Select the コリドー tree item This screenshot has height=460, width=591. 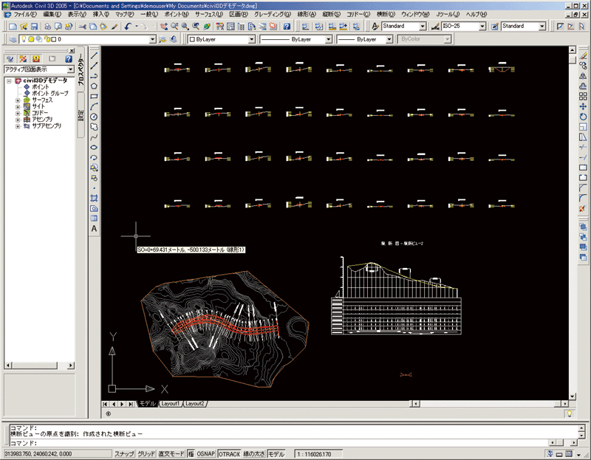click(40, 113)
